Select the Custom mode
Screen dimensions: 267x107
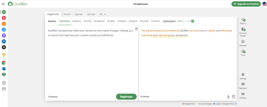tap(155, 21)
